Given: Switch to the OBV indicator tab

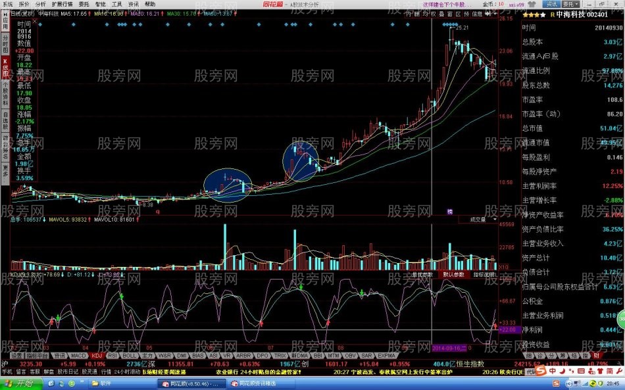Looking at the screenshot, I should [350, 355].
